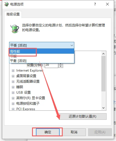Click the 设置(分钟) value input field
The height and width of the screenshot is (141, 116).
coord(51,65)
